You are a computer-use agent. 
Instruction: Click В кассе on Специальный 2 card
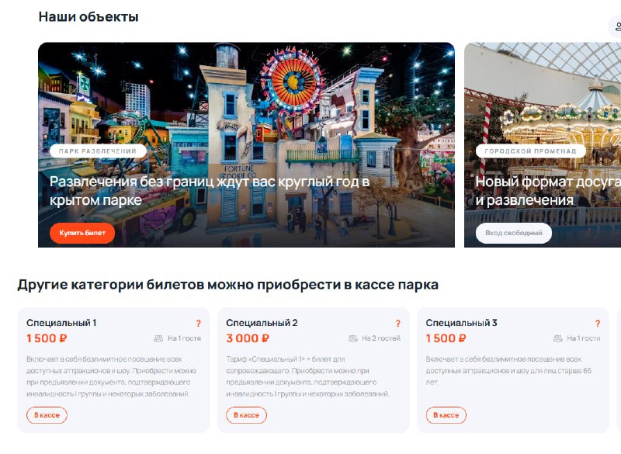(246, 415)
